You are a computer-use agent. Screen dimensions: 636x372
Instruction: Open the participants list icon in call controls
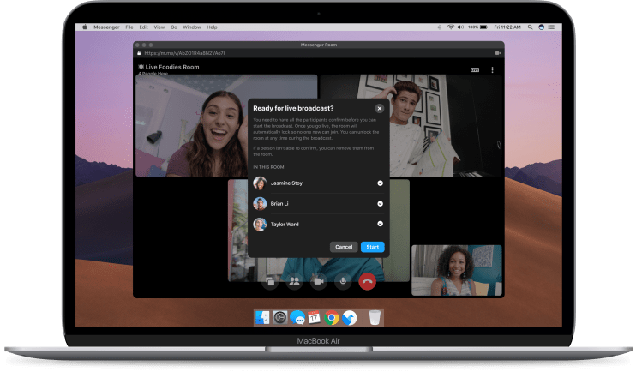coord(295,281)
